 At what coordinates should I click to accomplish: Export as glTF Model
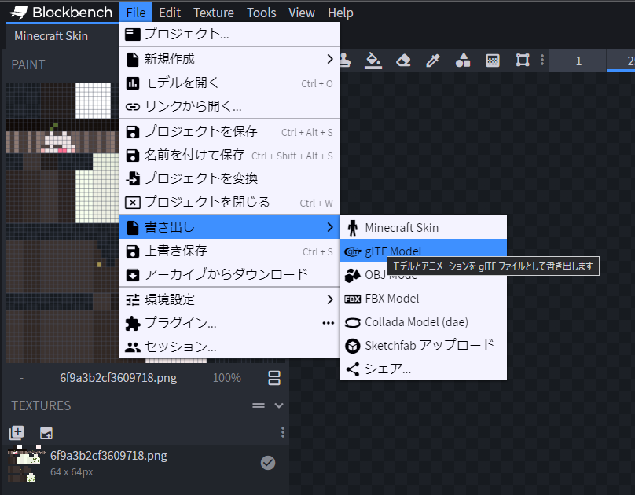[x=423, y=251]
